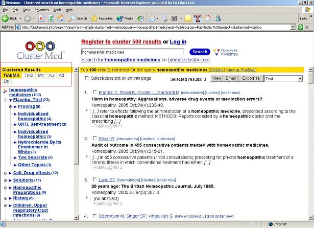
Task: Open the Tools menu
Action: click(x=57, y=10)
